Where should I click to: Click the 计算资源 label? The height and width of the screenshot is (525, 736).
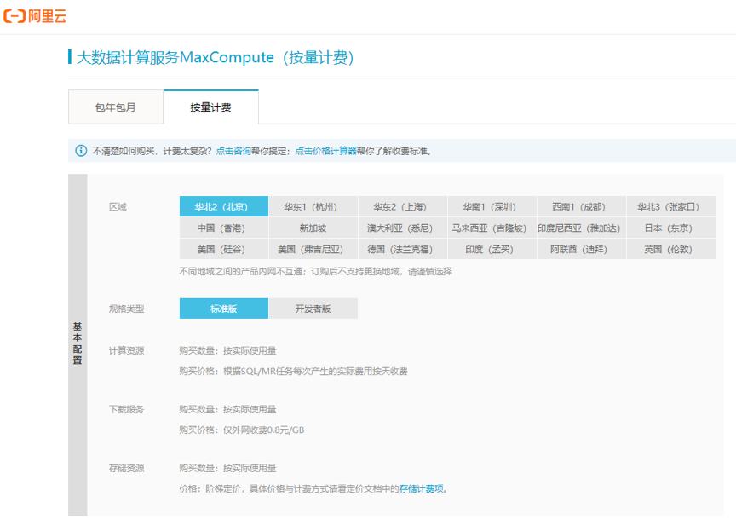coord(126,350)
